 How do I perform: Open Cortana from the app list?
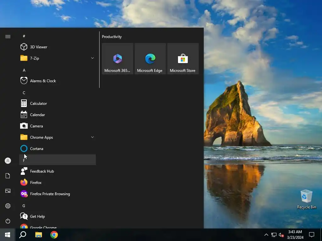click(58, 148)
